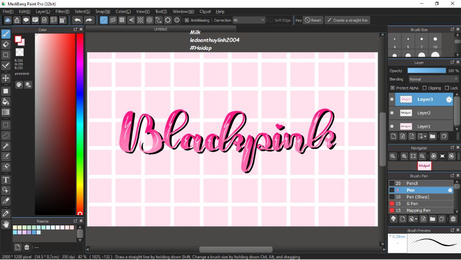Zoom out using Navigator magnifier minus
461x260 pixels.
(x=422, y=156)
